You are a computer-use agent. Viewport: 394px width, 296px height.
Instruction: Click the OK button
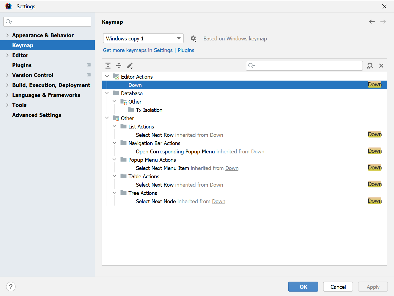[303, 287]
